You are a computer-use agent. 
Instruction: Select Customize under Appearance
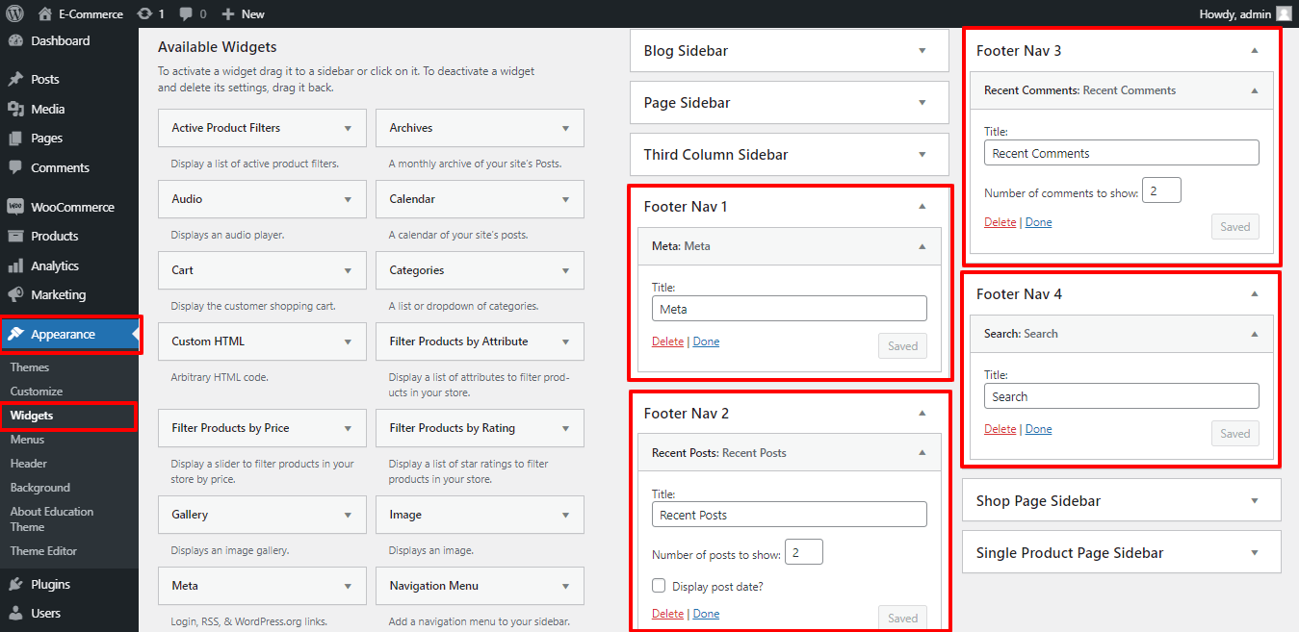[x=37, y=392]
